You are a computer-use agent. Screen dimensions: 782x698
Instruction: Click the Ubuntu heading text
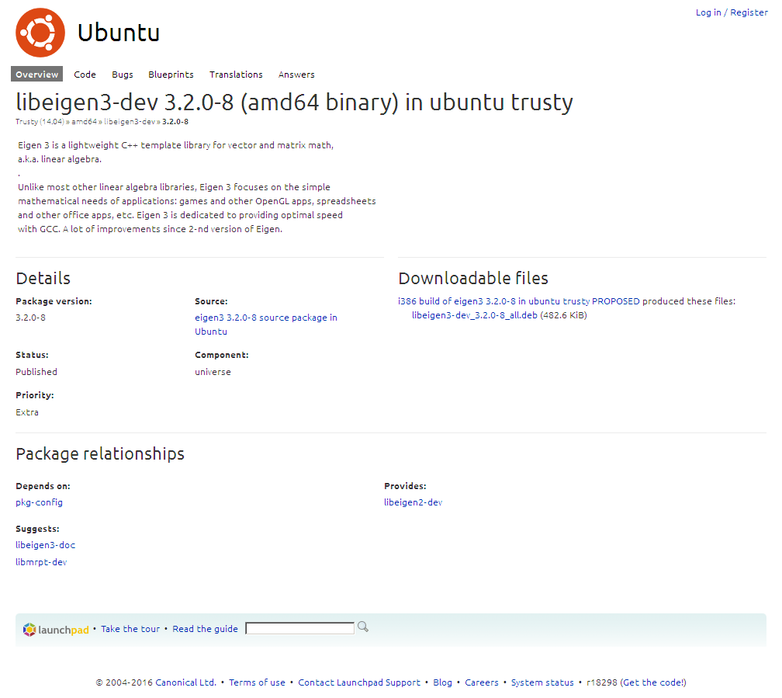pyautogui.click(x=119, y=33)
